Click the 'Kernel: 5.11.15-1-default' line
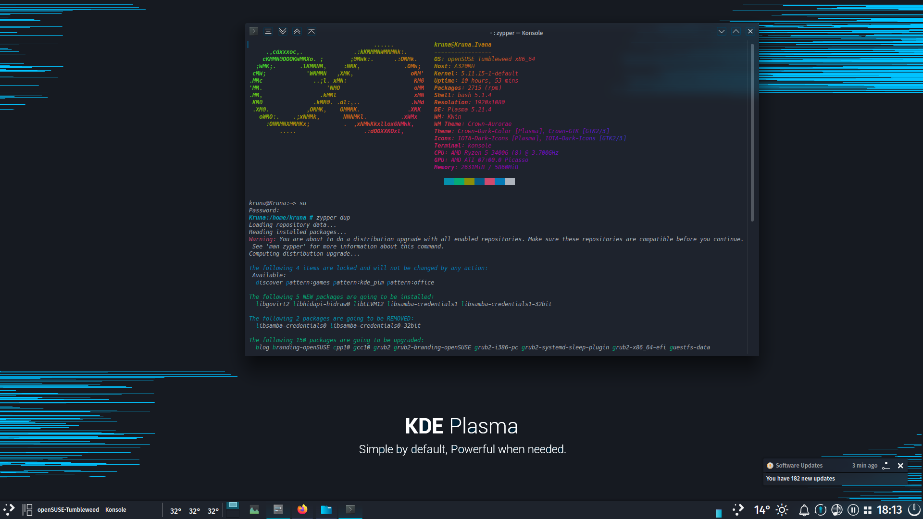This screenshot has width=923, height=519. [476, 74]
